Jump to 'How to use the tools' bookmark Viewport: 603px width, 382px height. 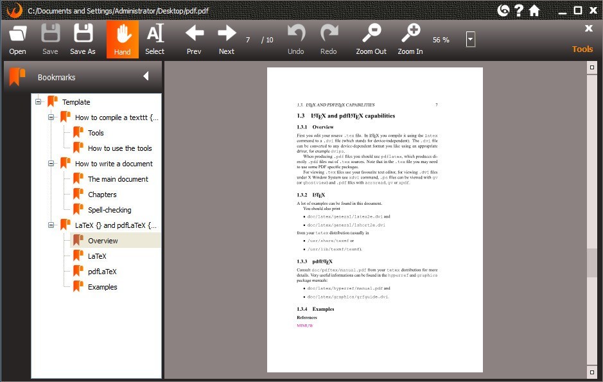(x=120, y=148)
